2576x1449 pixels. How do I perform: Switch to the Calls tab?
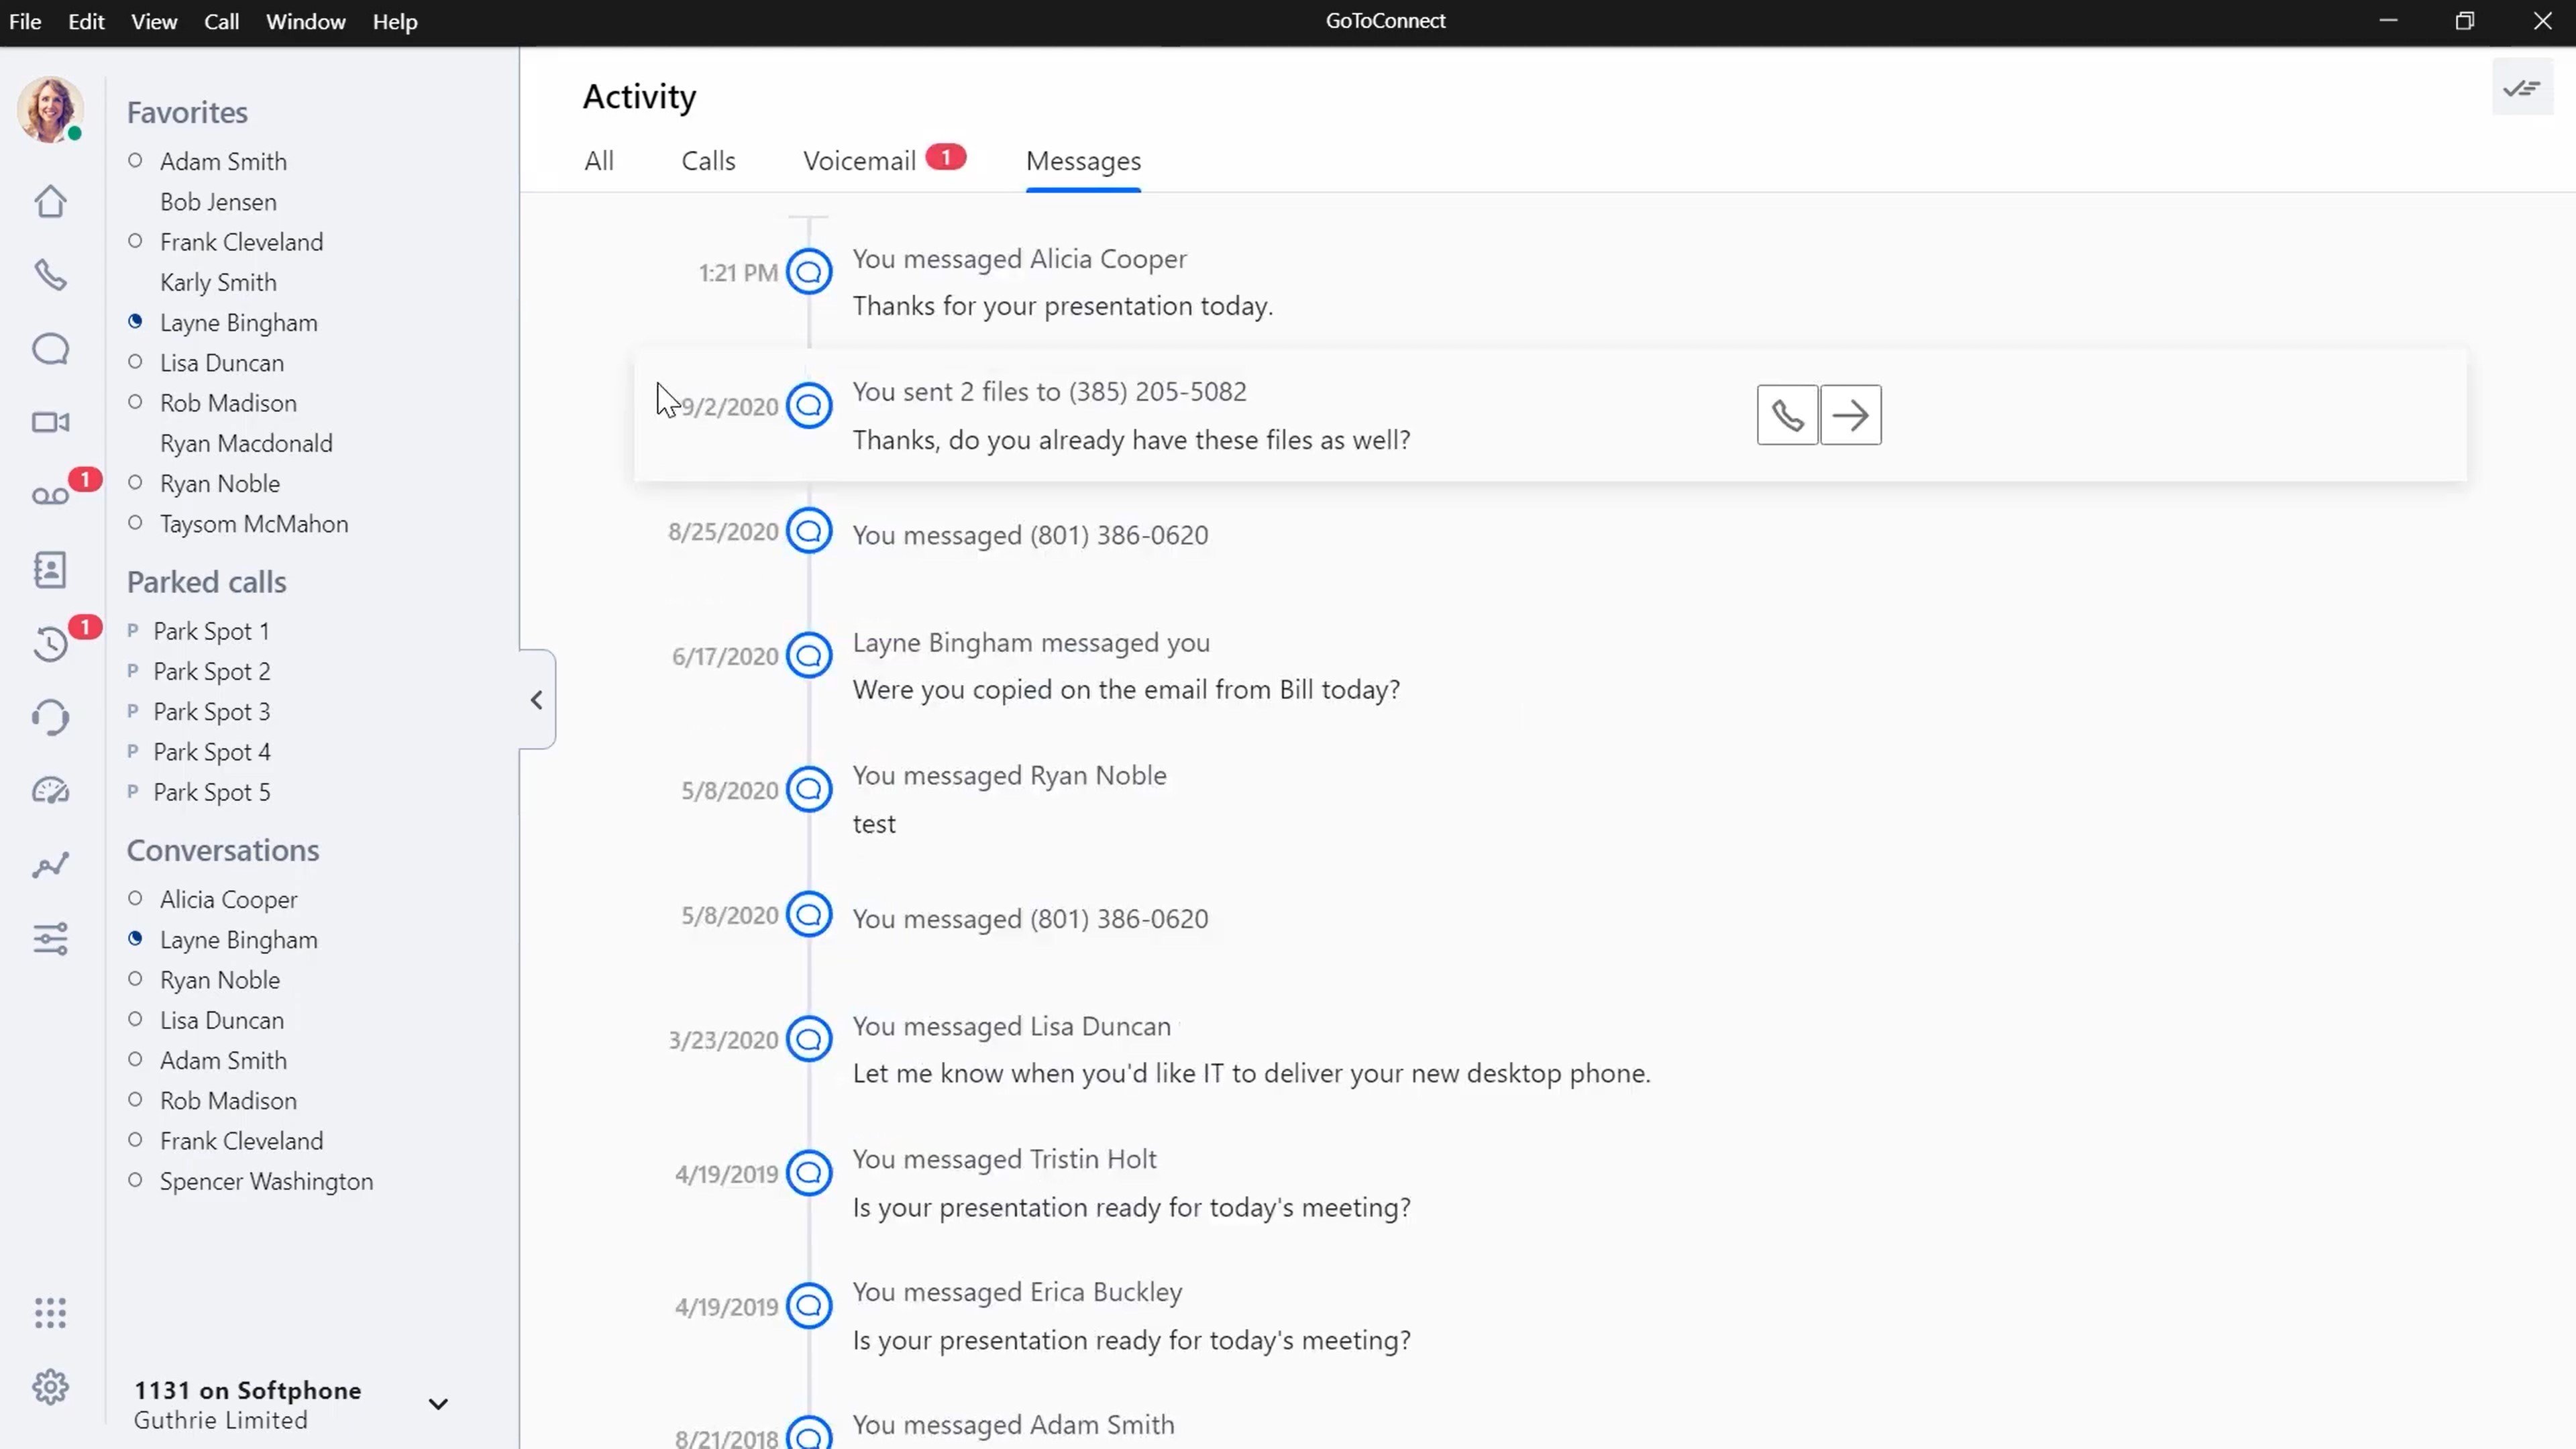tap(708, 161)
